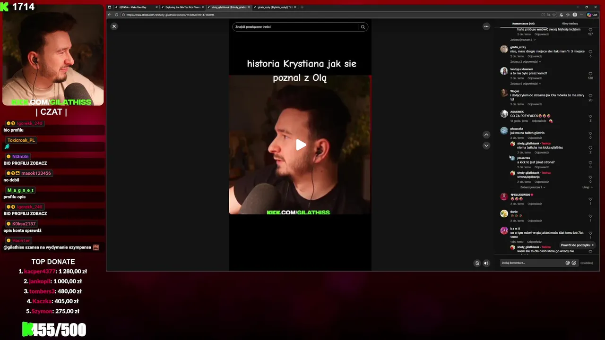Reply to KLUKOWSKI's comment via Odpowiedz
This screenshot has height=340, width=605.
[535, 204]
